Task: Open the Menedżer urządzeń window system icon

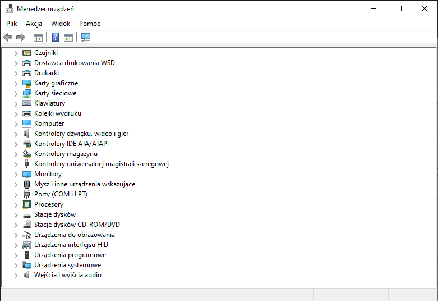Action: click(9, 8)
